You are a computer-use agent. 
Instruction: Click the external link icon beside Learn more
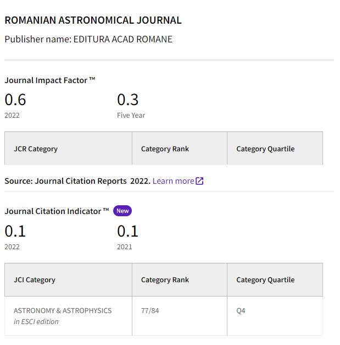click(199, 181)
